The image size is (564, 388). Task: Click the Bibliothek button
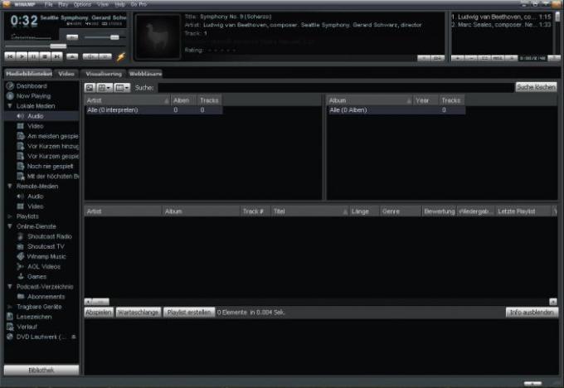click(x=41, y=370)
